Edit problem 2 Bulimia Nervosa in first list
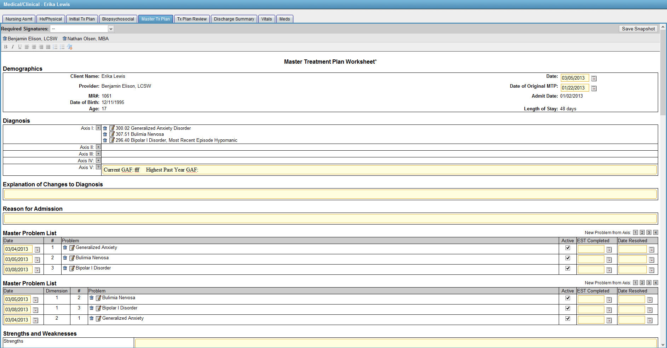 click(x=72, y=258)
